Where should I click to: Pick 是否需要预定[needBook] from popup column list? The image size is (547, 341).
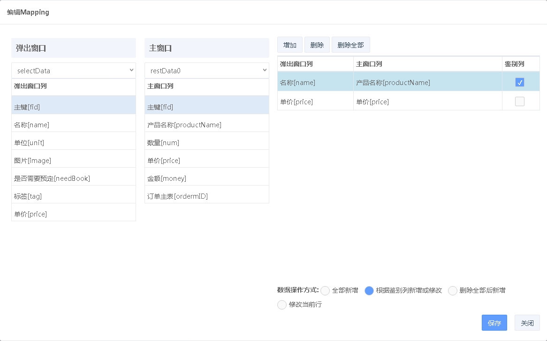point(74,178)
